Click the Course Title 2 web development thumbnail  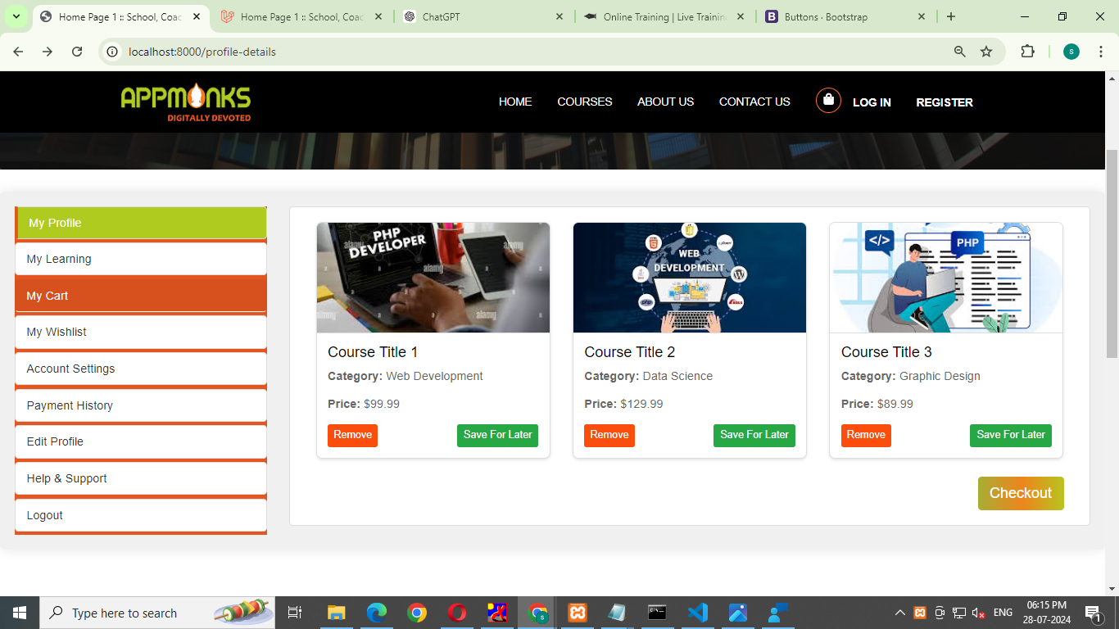tap(689, 278)
